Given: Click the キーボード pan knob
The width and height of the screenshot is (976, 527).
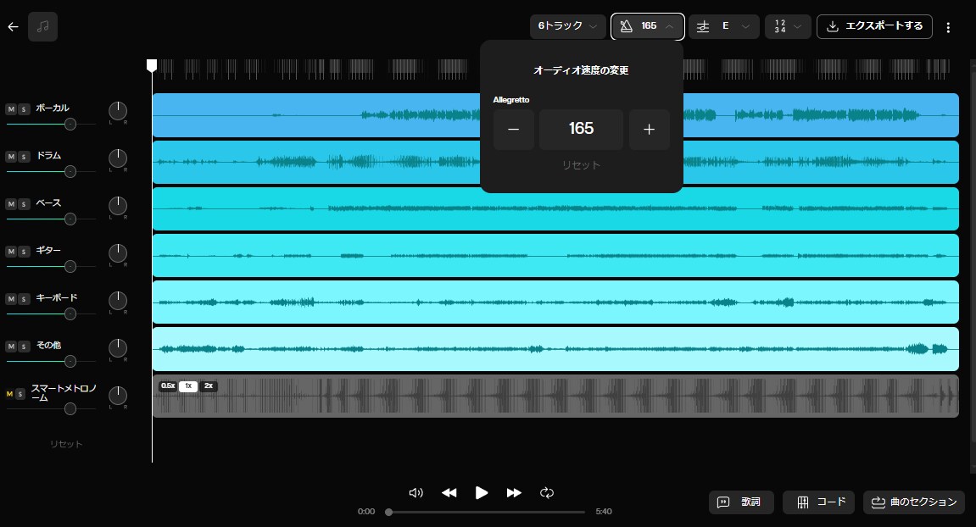Looking at the screenshot, I should [x=118, y=301].
